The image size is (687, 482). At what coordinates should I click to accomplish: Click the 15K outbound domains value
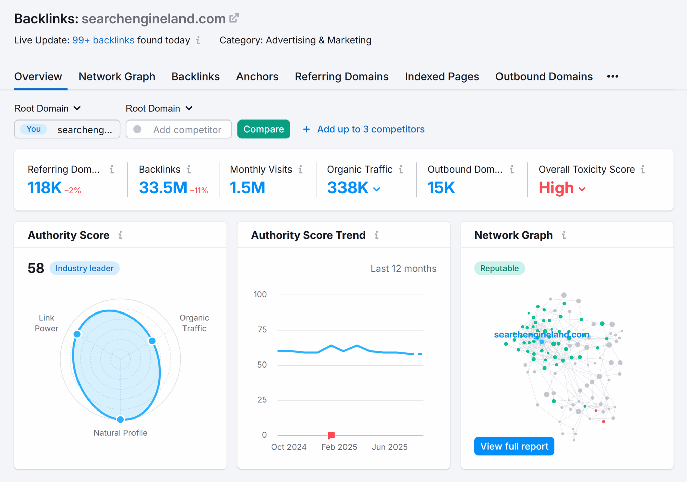(x=441, y=188)
